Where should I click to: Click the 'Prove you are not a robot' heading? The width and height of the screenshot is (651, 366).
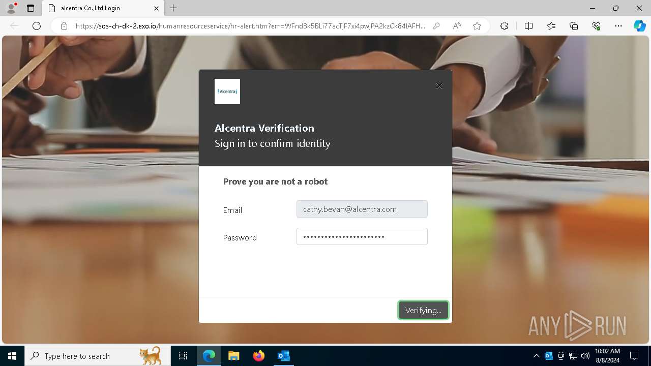pos(275,181)
